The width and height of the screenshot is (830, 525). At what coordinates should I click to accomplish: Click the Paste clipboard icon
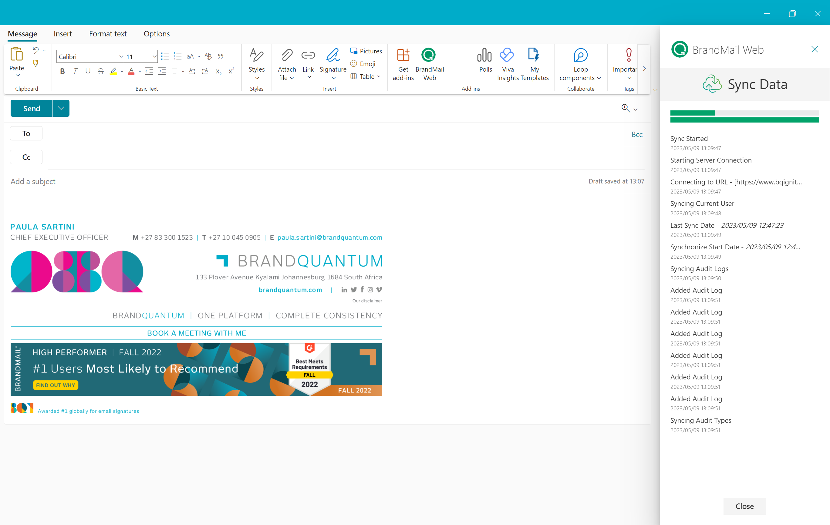pos(17,55)
